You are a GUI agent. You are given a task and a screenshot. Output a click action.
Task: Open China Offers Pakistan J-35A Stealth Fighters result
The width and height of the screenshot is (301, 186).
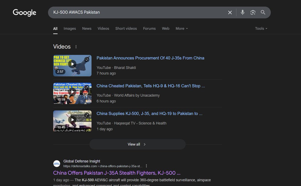tap(117, 173)
